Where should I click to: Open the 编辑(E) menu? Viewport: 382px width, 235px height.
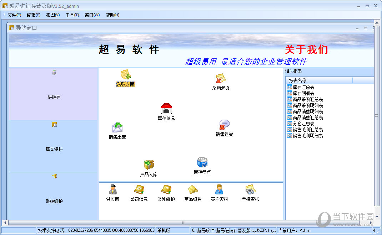[x=34, y=15]
